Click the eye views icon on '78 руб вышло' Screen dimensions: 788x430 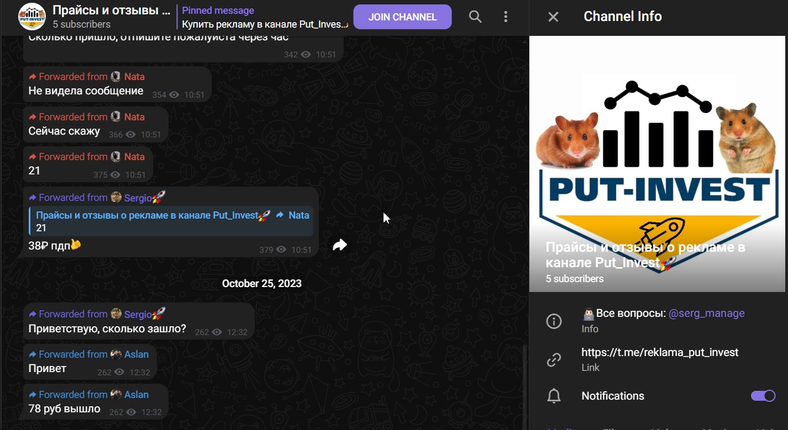132,412
